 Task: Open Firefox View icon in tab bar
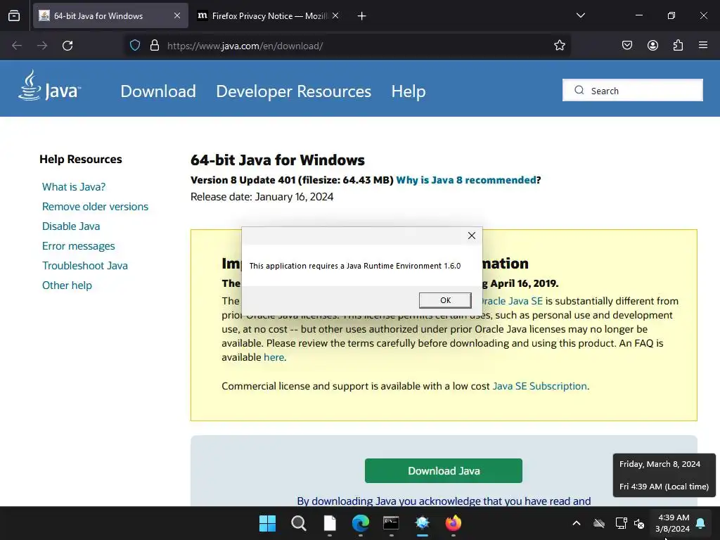14,15
